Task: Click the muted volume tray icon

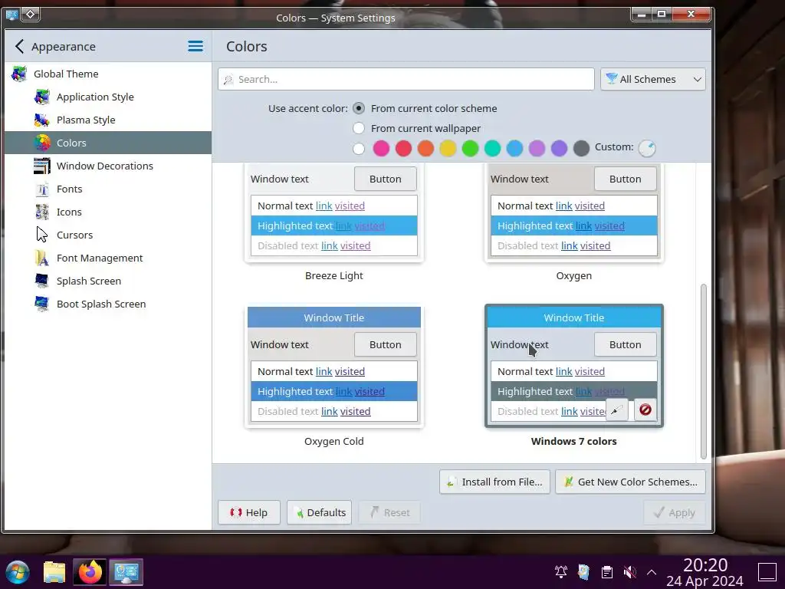Action: pyautogui.click(x=630, y=572)
